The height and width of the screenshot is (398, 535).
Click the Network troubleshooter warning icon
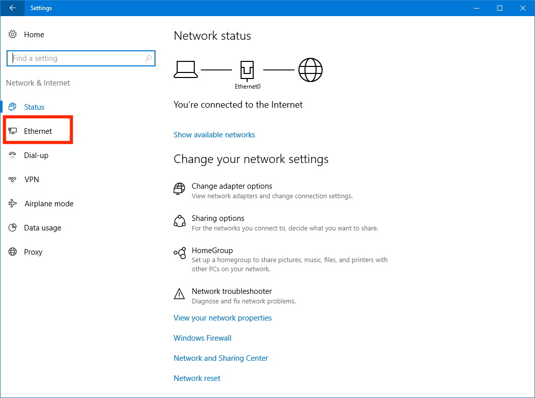point(179,294)
